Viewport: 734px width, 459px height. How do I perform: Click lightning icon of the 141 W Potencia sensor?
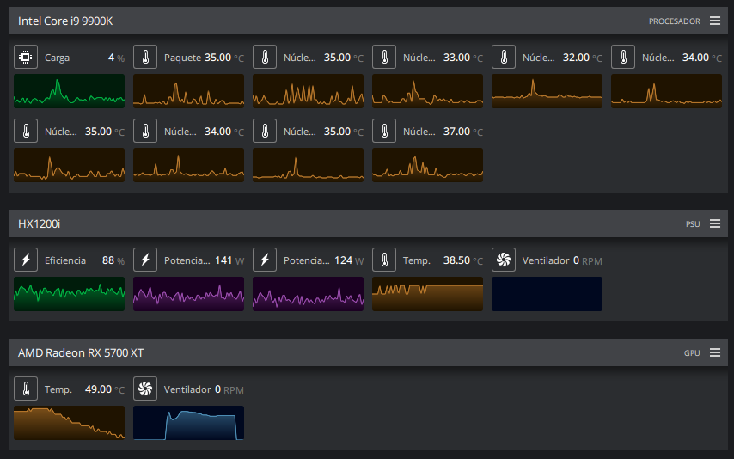(145, 260)
